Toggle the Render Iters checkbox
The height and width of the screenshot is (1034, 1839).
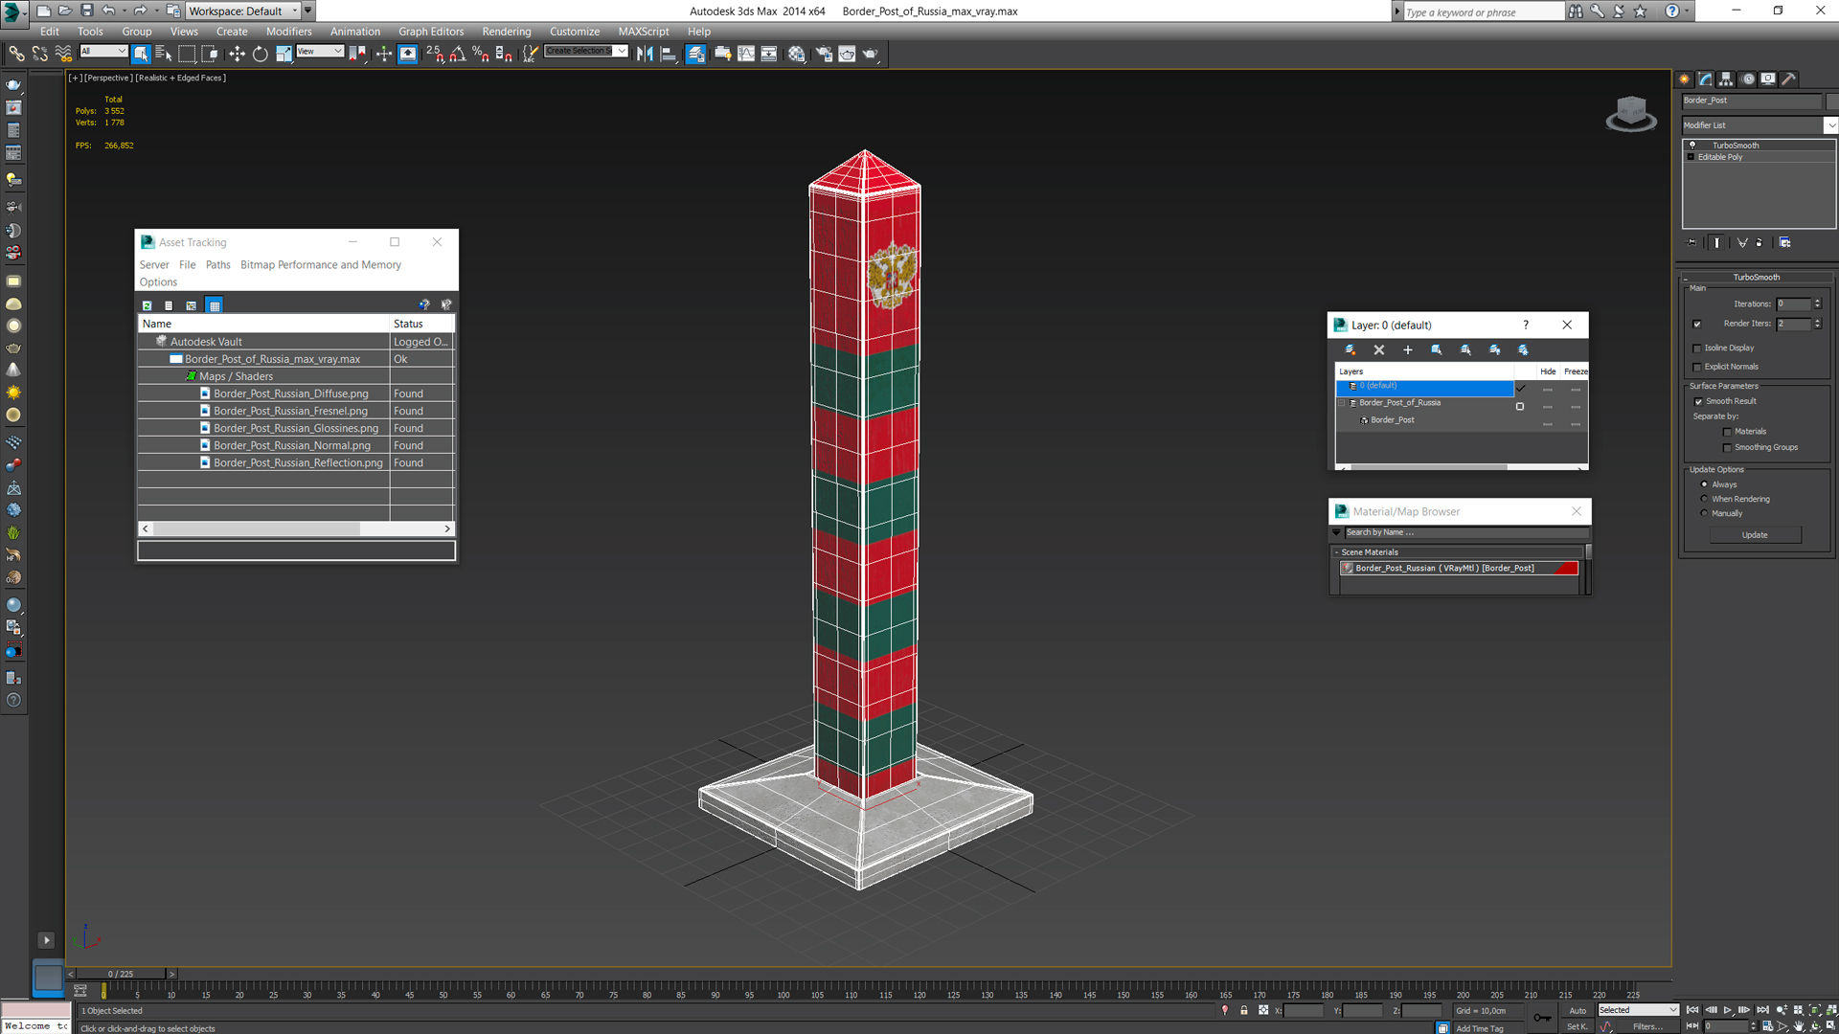(1697, 324)
